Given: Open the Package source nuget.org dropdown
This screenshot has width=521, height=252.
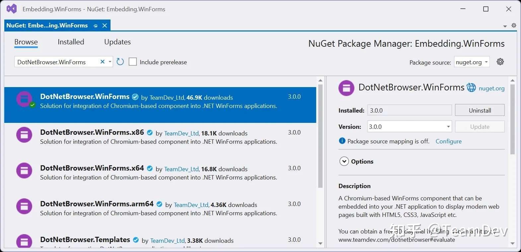Looking at the screenshot, I should tap(472, 62).
